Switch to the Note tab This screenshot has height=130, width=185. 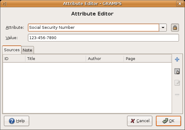28,50
